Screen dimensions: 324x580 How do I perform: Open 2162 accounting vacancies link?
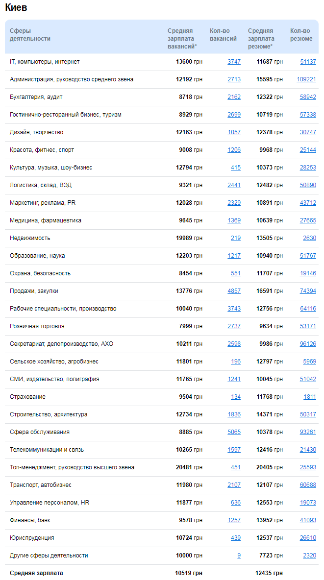[x=234, y=97]
